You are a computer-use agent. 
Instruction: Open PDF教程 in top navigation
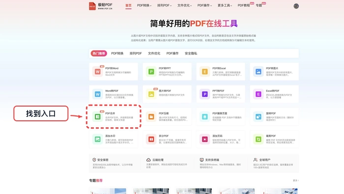[244, 5]
